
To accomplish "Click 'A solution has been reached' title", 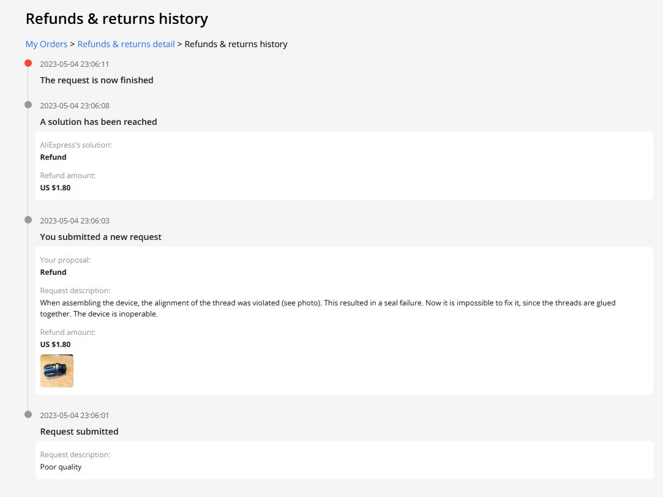I will 99,122.
